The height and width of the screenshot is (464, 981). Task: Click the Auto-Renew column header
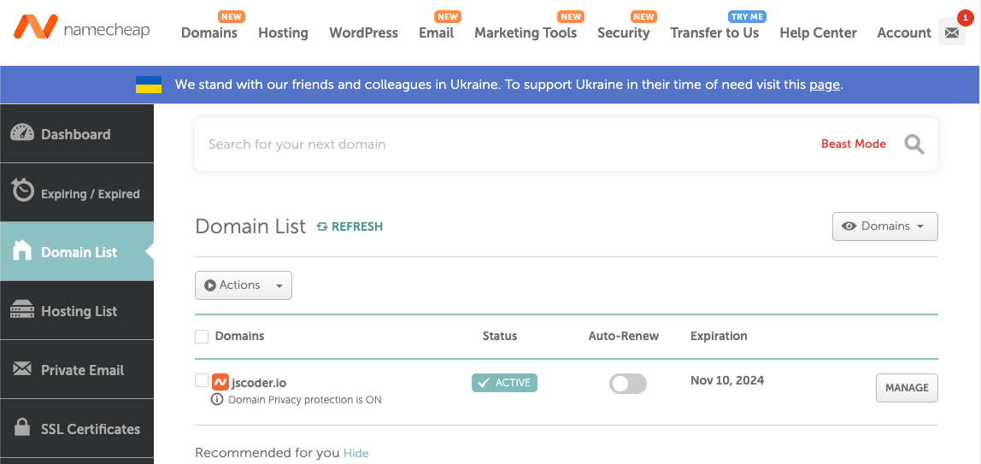point(624,336)
